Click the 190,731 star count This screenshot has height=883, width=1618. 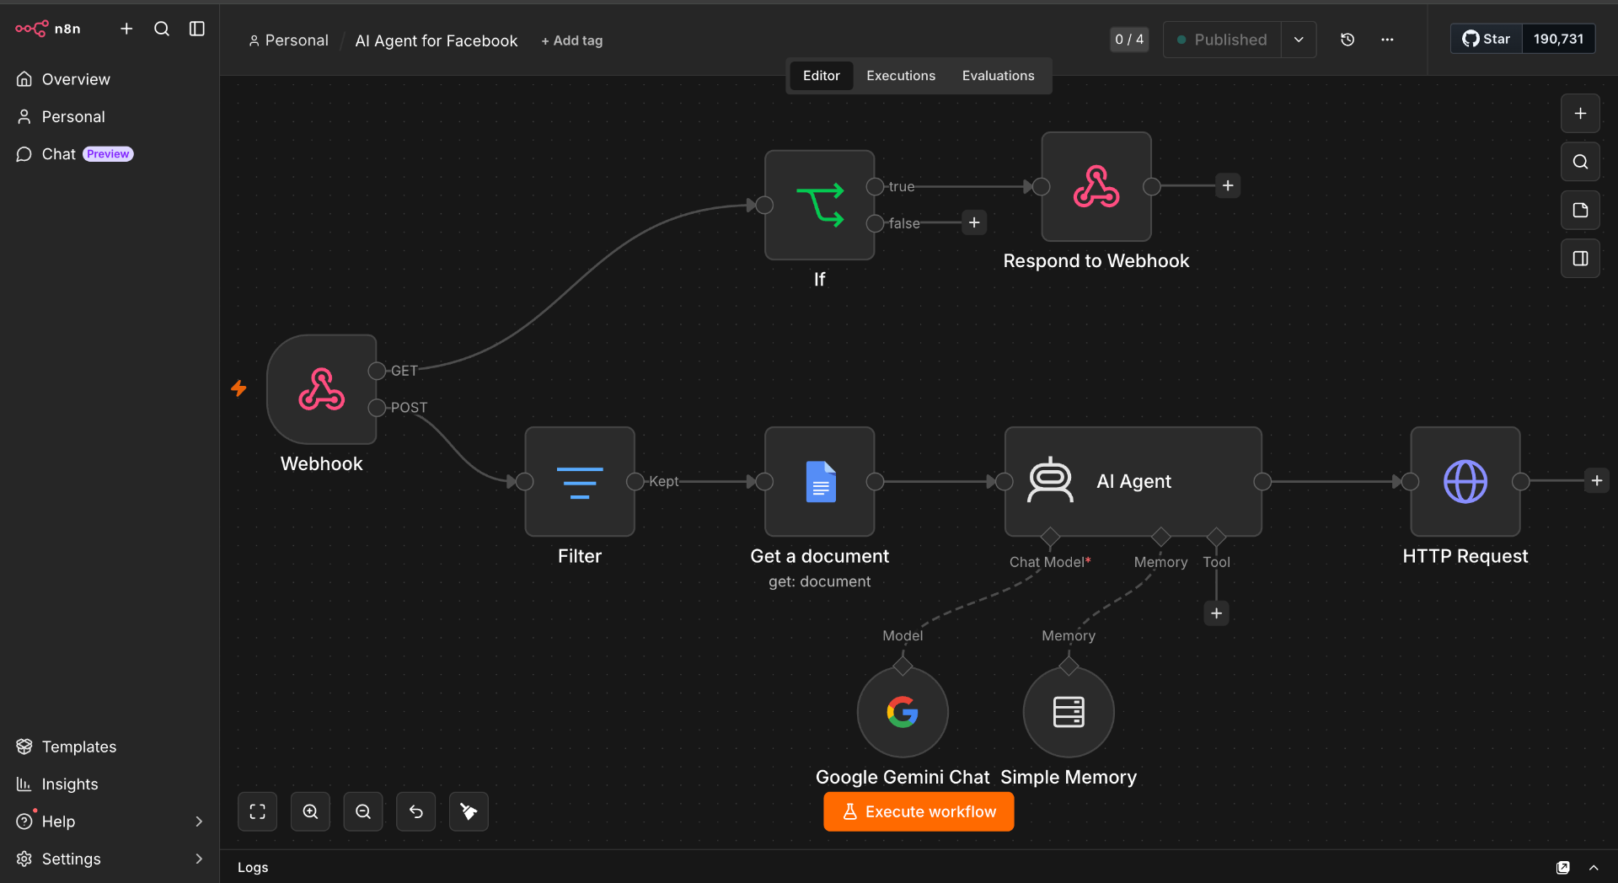pyautogui.click(x=1558, y=39)
